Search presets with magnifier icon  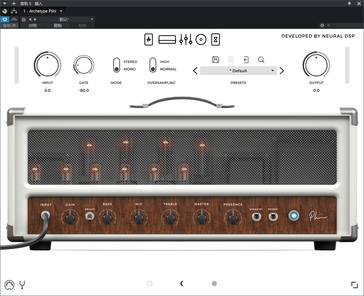coord(261,60)
